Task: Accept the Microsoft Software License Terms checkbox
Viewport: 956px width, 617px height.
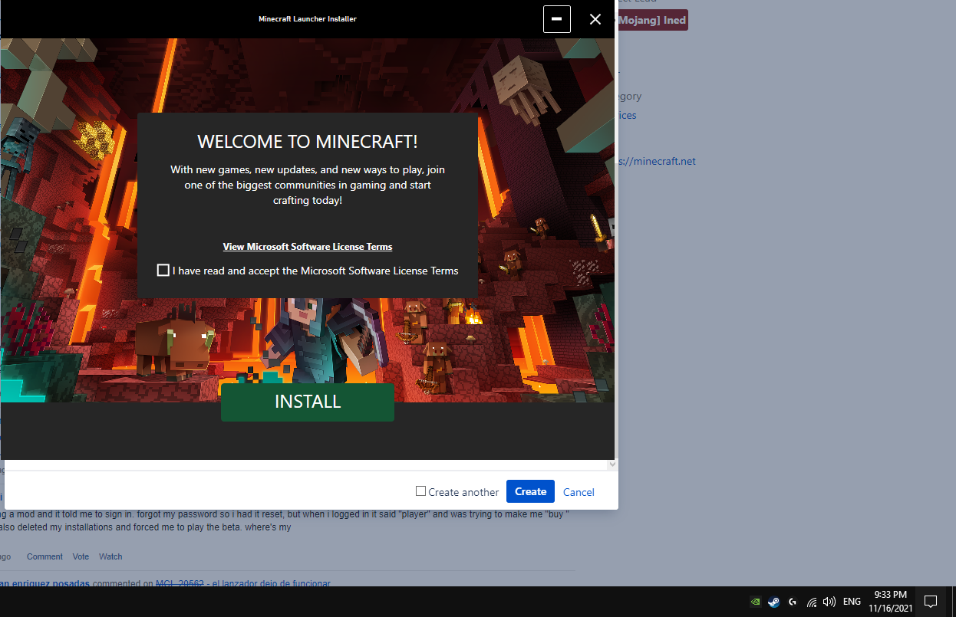Action: coord(163,270)
